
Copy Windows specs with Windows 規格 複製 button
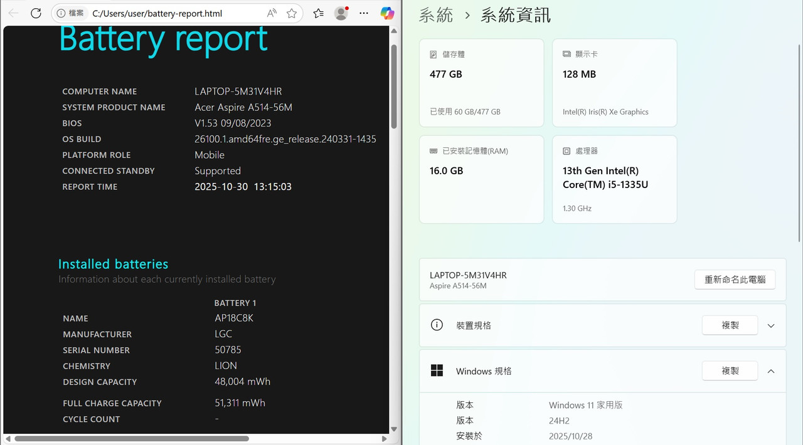[x=730, y=371]
